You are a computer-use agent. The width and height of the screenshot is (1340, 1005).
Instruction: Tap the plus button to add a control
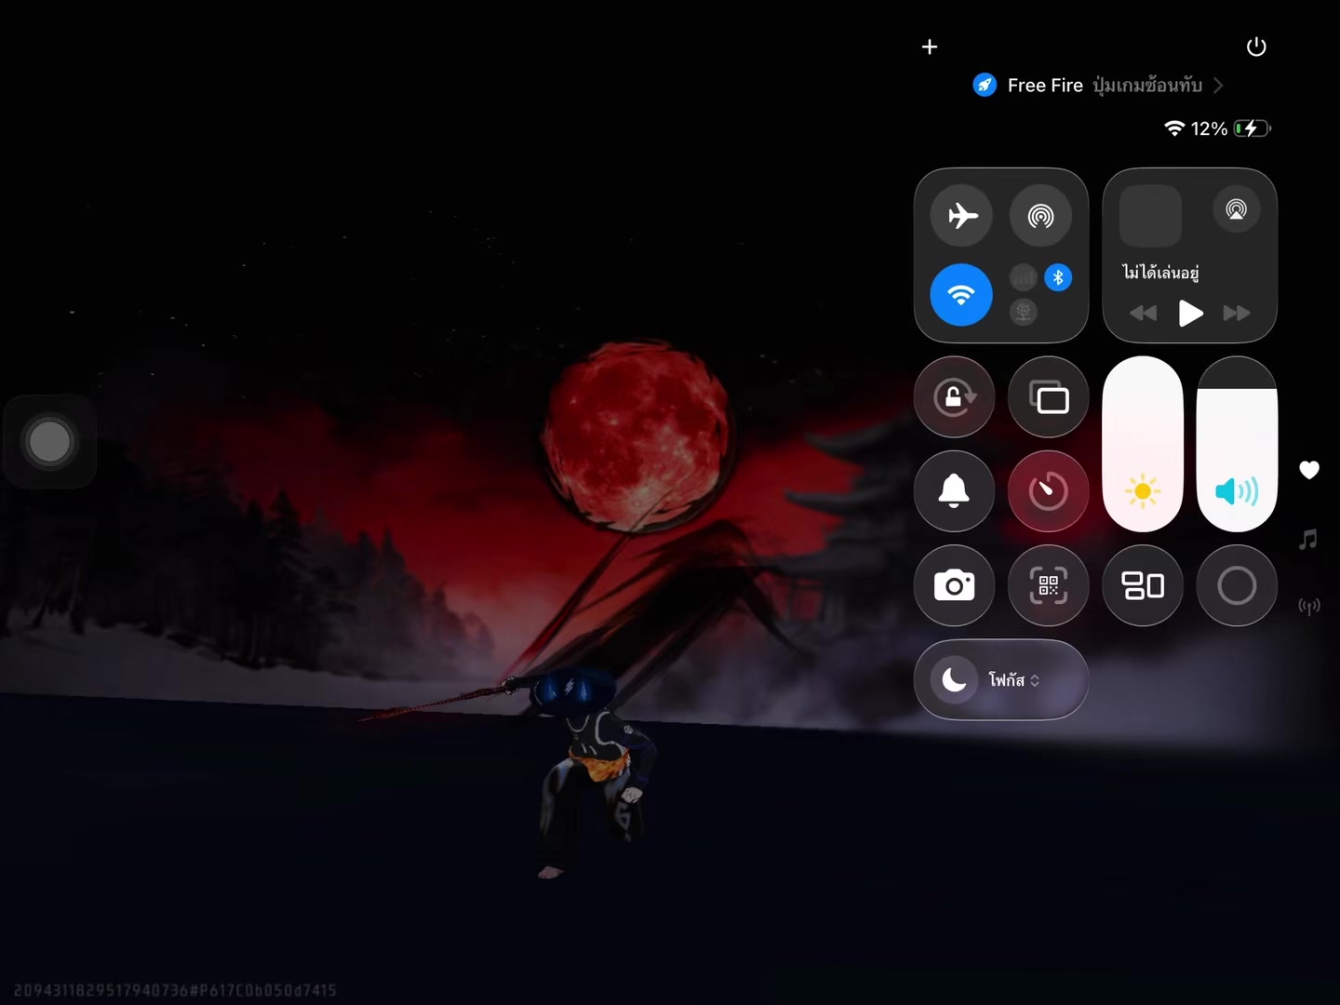pyautogui.click(x=930, y=47)
